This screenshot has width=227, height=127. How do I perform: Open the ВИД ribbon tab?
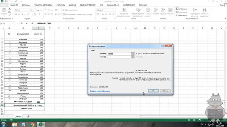coord(101,5)
